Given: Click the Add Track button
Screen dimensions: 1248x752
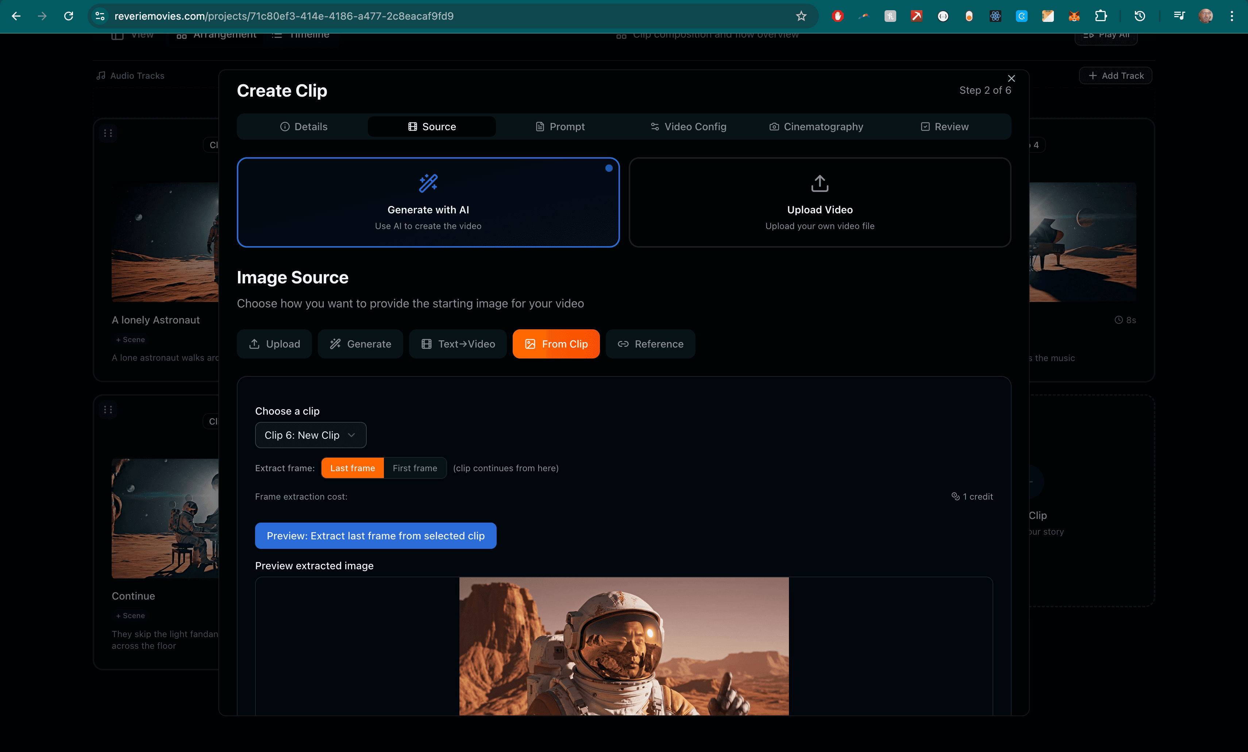Looking at the screenshot, I should pos(1115,75).
